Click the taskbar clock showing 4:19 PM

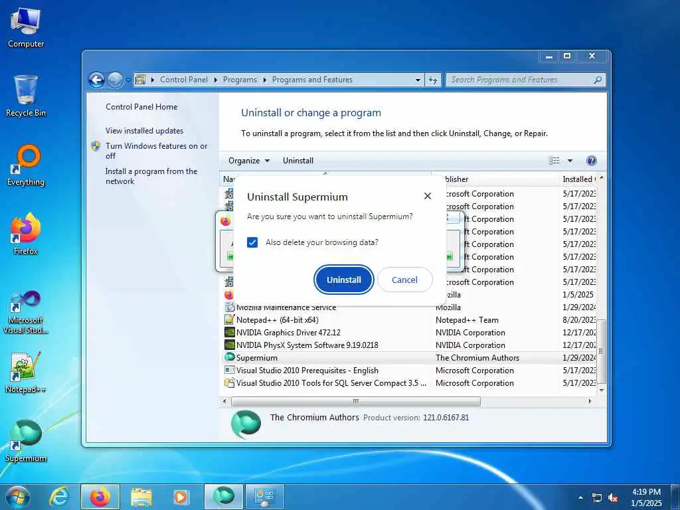coord(646,497)
